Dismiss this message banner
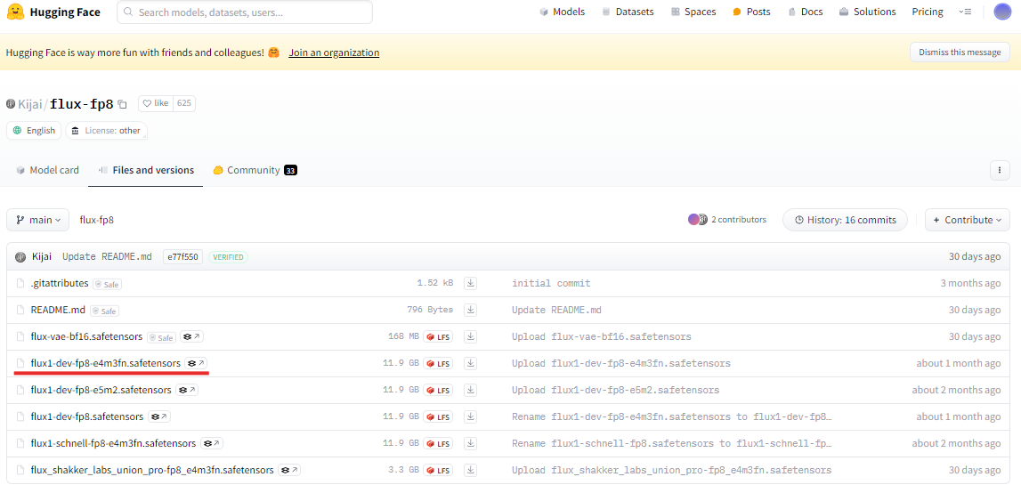This screenshot has width=1021, height=485. pos(960,53)
